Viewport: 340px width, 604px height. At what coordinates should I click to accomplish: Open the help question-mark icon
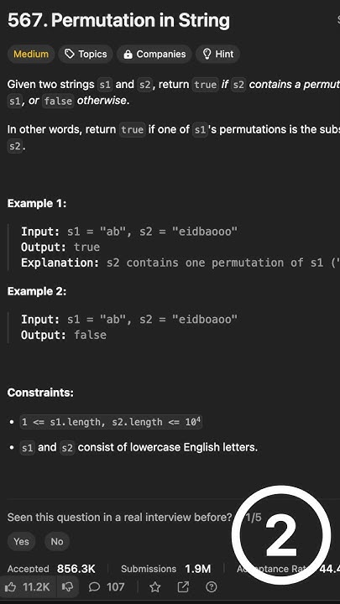211,587
